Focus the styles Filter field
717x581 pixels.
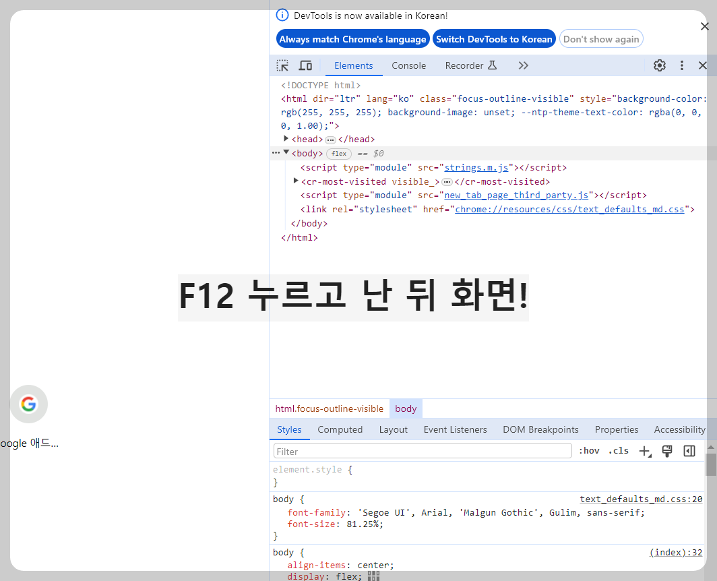tap(423, 451)
